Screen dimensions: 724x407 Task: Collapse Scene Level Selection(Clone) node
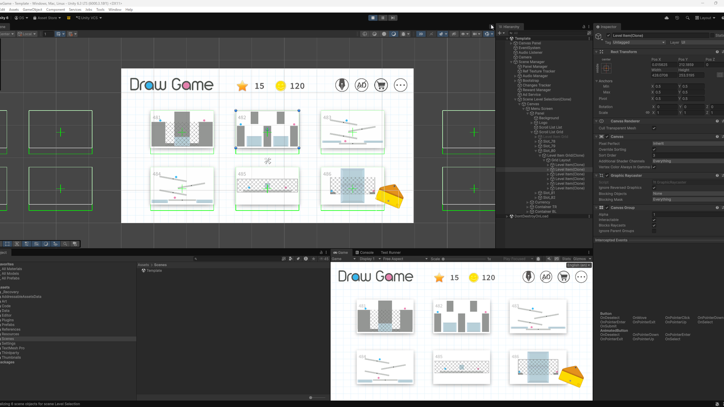515,99
